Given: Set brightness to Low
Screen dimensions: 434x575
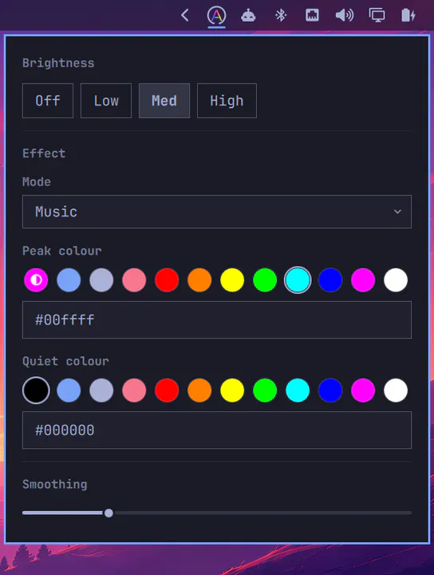Looking at the screenshot, I should point(106,101).
